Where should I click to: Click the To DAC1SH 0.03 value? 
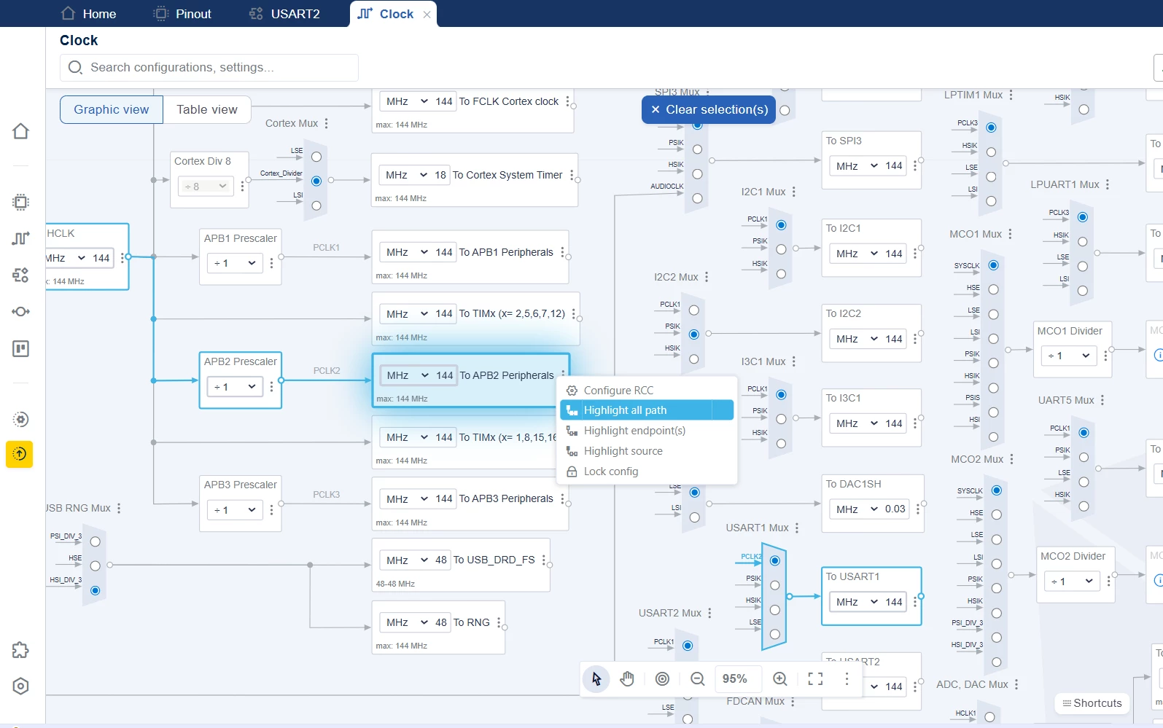pyautogui.click(x=895, y=509)
